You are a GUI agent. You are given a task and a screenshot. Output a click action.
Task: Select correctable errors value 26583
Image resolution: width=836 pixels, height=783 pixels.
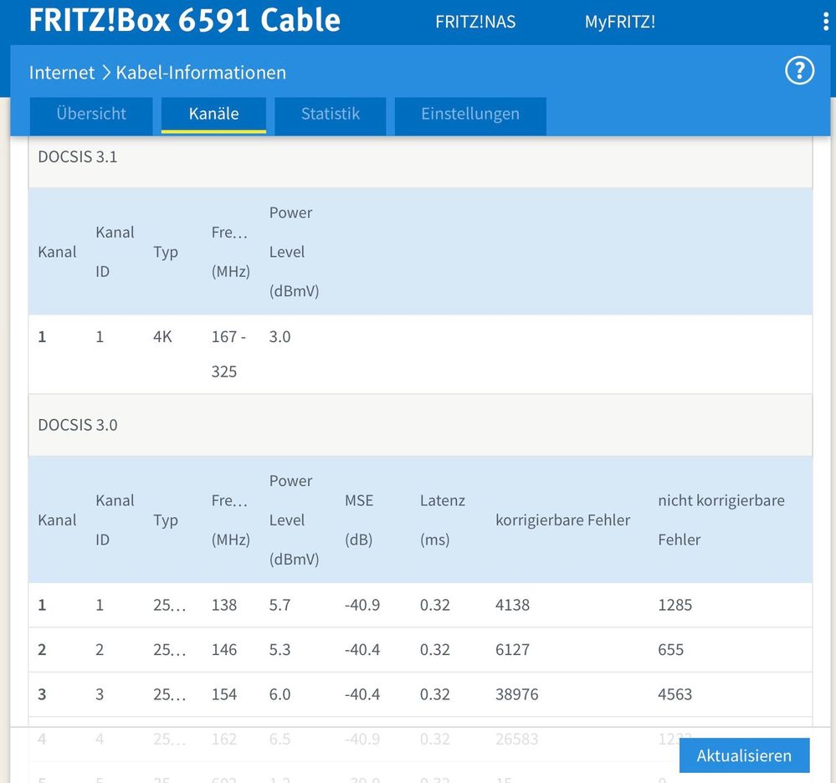point(516,739)
